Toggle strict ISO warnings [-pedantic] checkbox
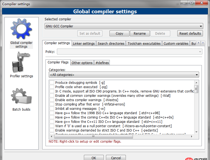Viewport: 210px width, 160px height. pos(52,130)
